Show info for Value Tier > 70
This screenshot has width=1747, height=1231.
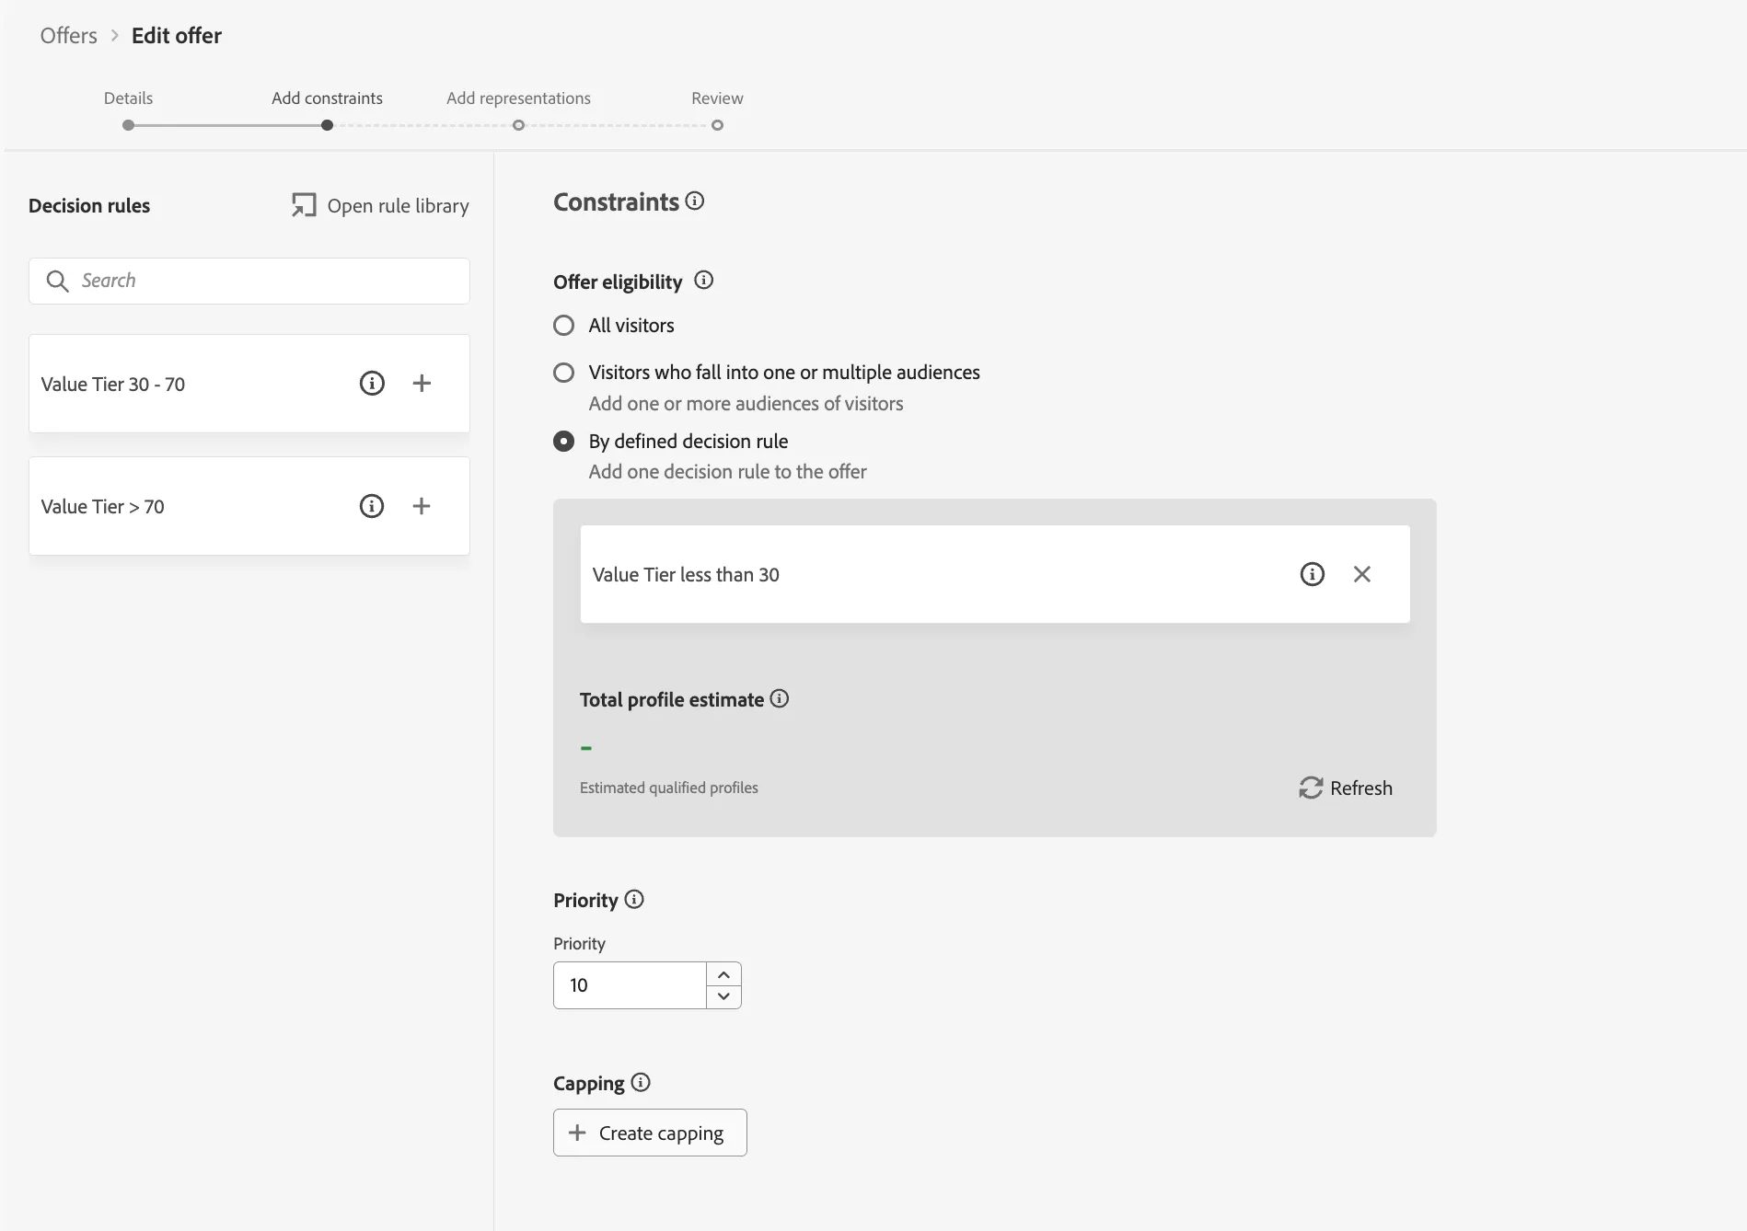[372, 506]
